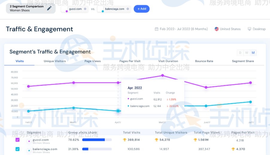Remove gucci.com using its x icon
This screenshot has height=155, width=270.
click(85, 9)
